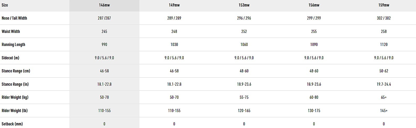Switch to the 156mw size column
This screenshot has height=128, width=416.
click(314, 5)
